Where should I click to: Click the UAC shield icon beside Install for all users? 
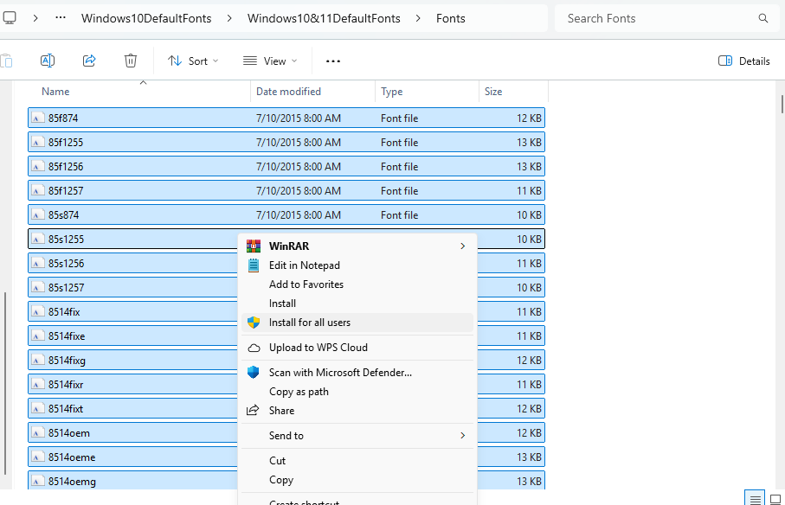(254, 323)
